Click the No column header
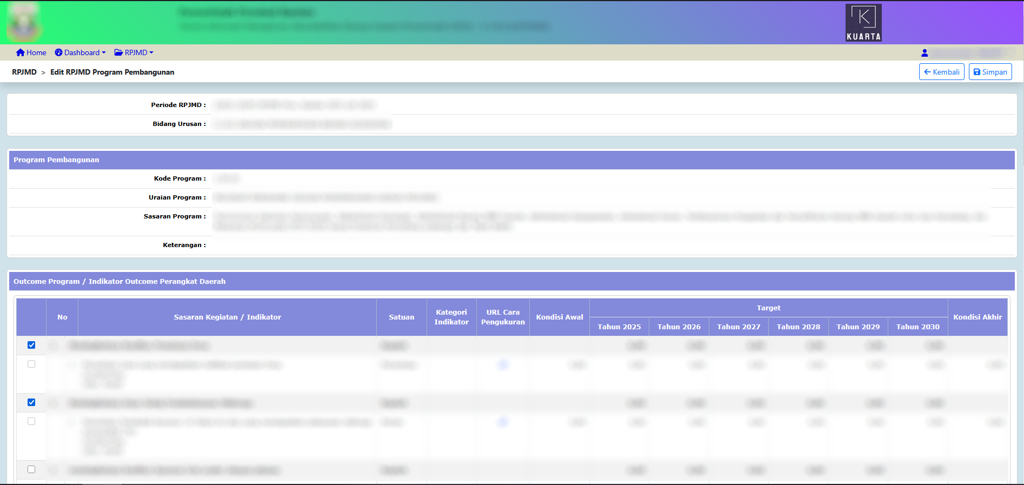This screenshot has width=1024, height=485. (x=62, y=317)
